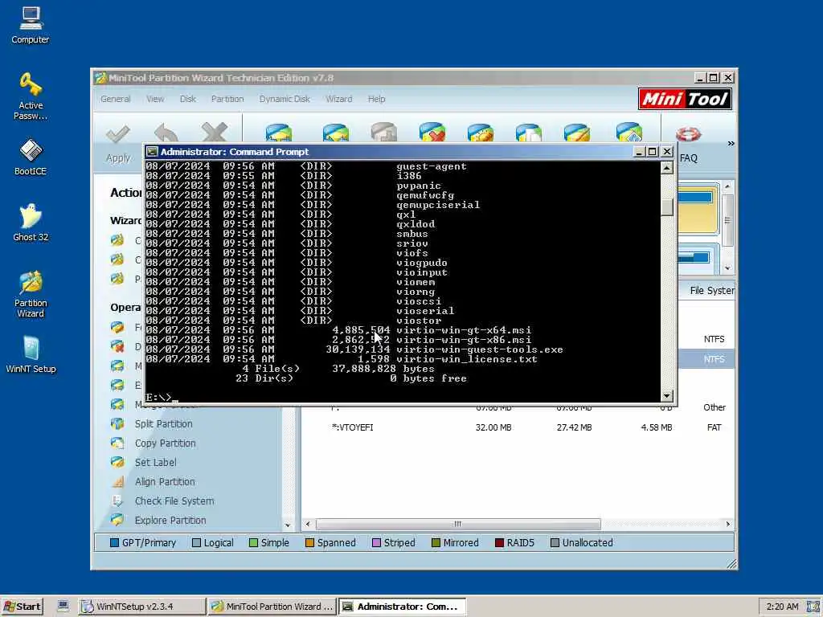The image size is (823, 617).
Task: Open the Help menu in MiniTool
Action: point(376,99)
